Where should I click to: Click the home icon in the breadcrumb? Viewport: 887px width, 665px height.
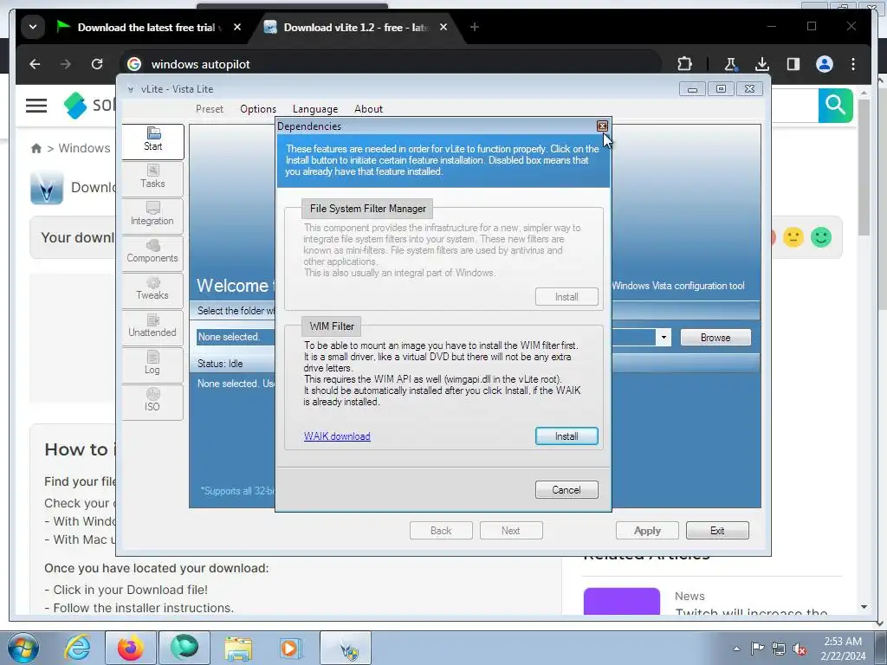click(36, 148)
